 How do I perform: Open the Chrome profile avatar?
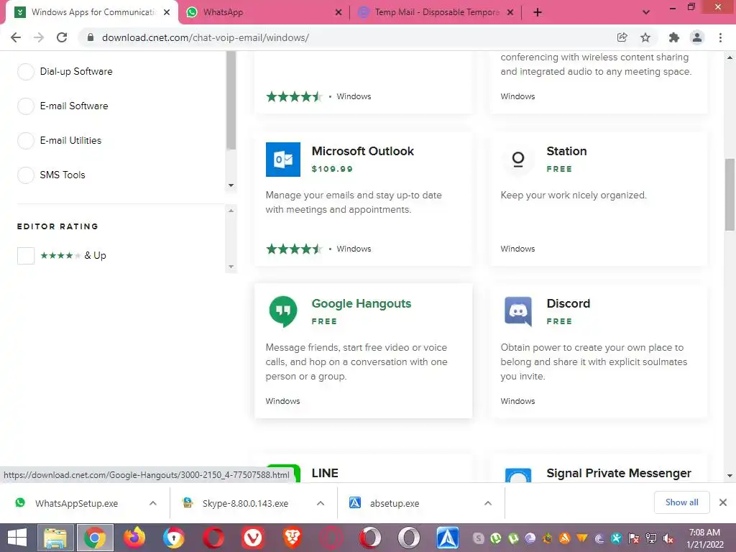coord(697,37)
